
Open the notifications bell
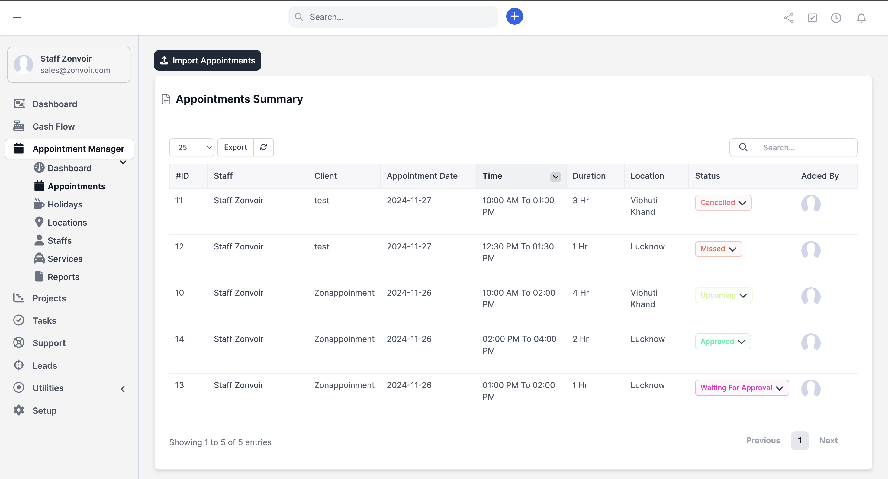pyautogui.click(x=861, y=18)
